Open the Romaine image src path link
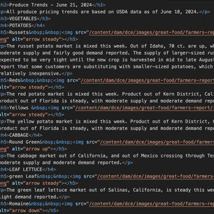The height and width of the screenshot is (214, 214). 151,204
